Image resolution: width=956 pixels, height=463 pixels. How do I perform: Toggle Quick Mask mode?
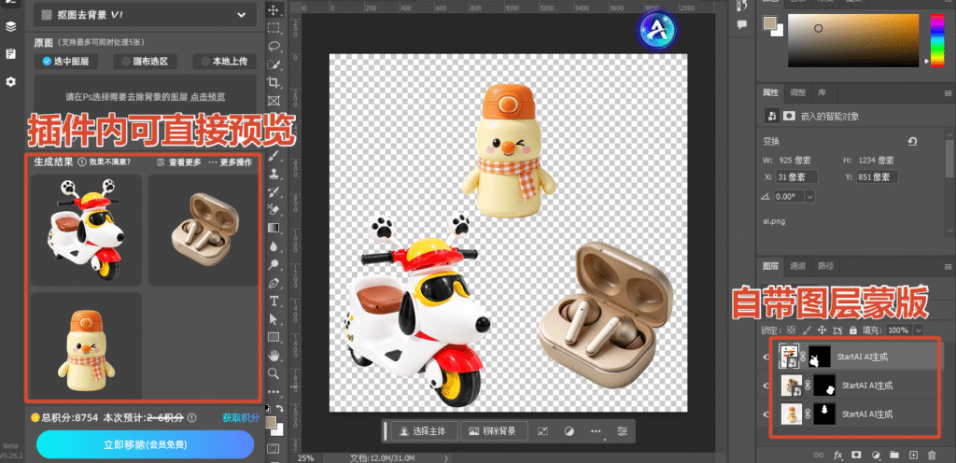(274, 449)
